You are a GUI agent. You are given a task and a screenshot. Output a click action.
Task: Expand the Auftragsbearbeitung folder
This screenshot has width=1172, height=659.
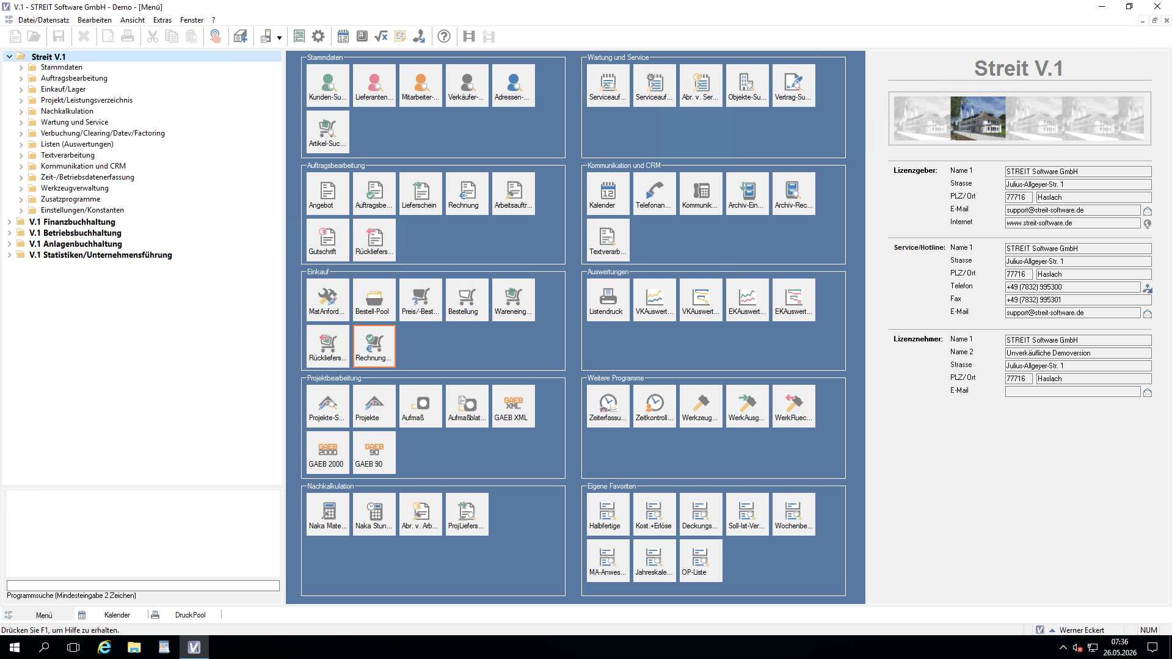(21, 79)
